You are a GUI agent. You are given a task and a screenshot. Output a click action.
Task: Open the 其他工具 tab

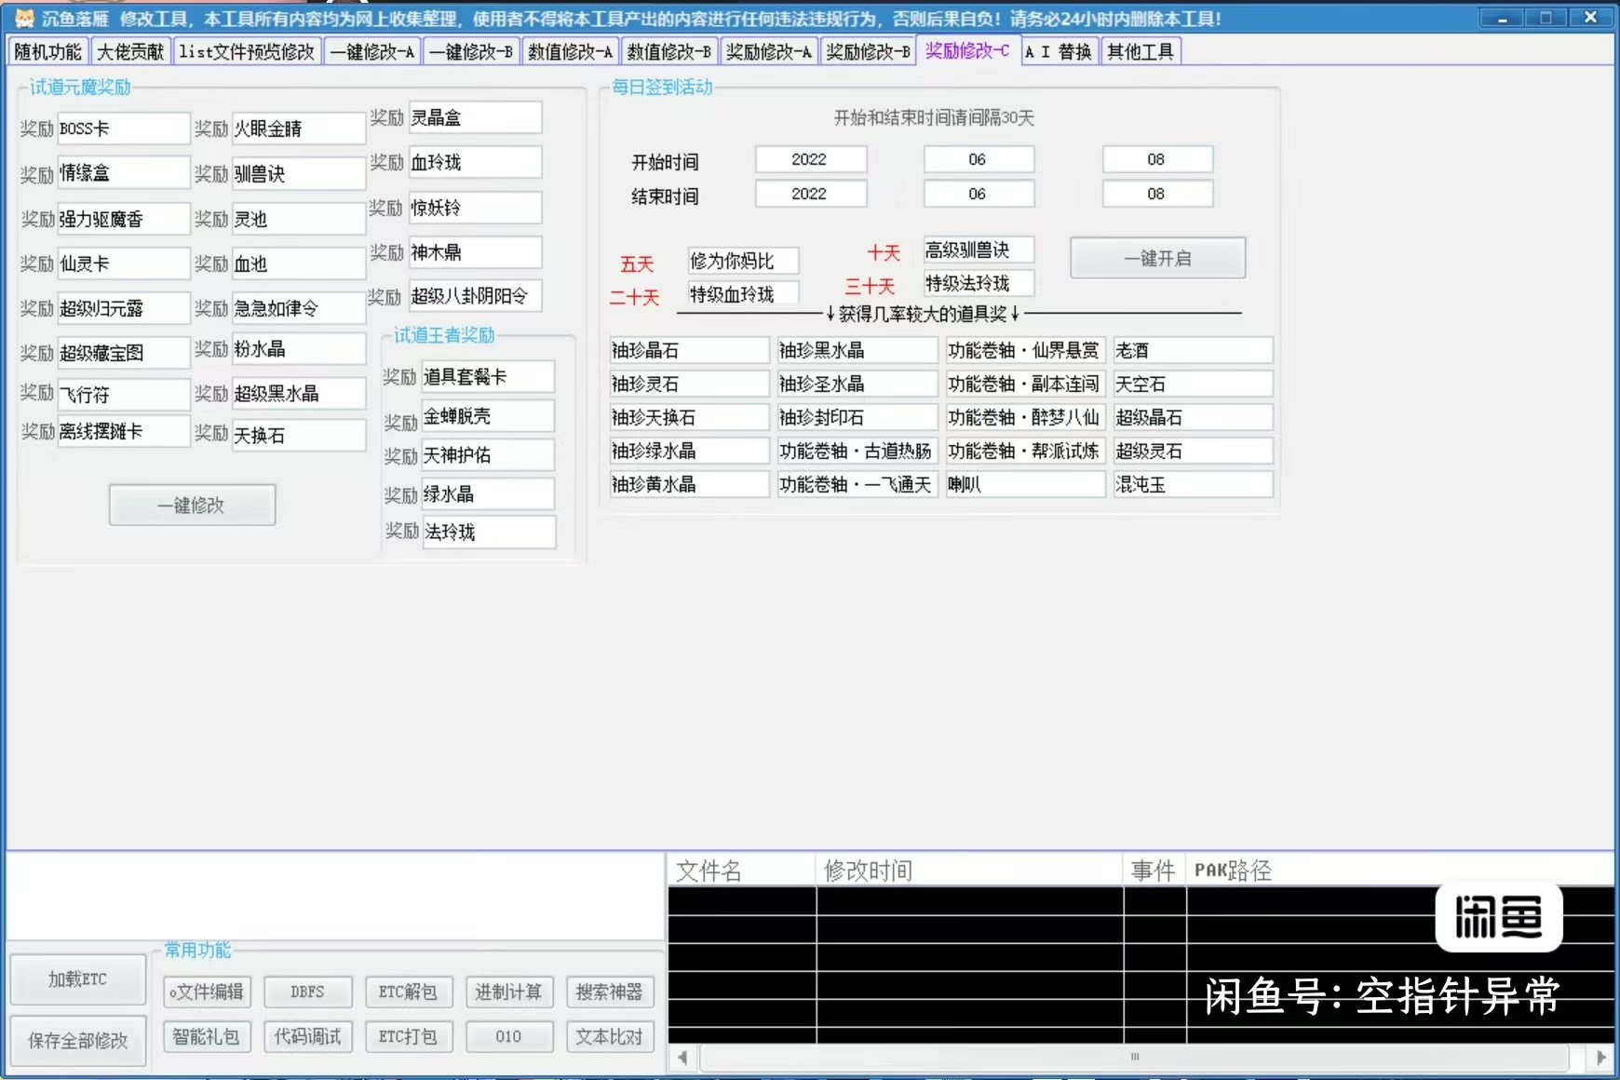coord(1141,52)
